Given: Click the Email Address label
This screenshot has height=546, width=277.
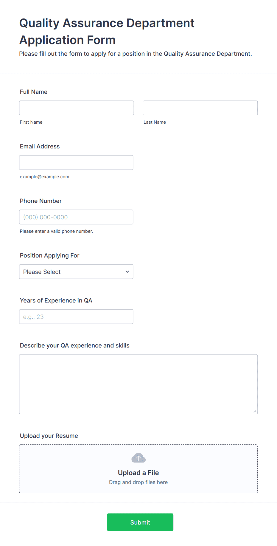Looking at the screenshot, I should [40, 146].
